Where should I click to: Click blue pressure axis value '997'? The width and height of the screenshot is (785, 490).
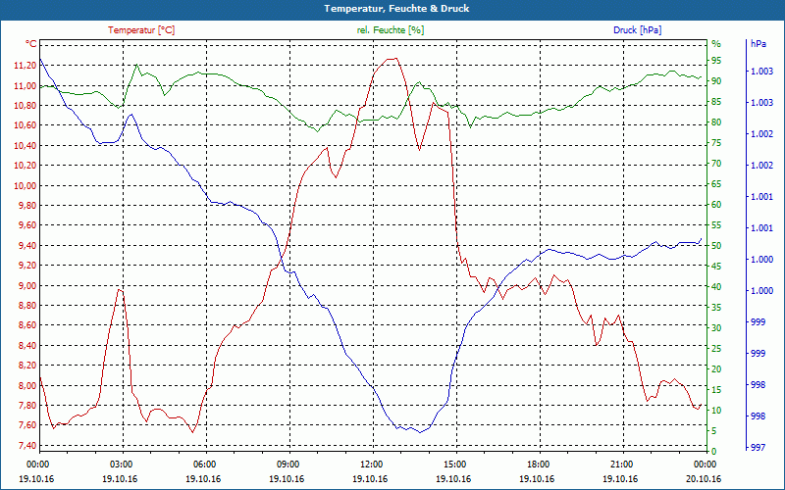(759, 448)
